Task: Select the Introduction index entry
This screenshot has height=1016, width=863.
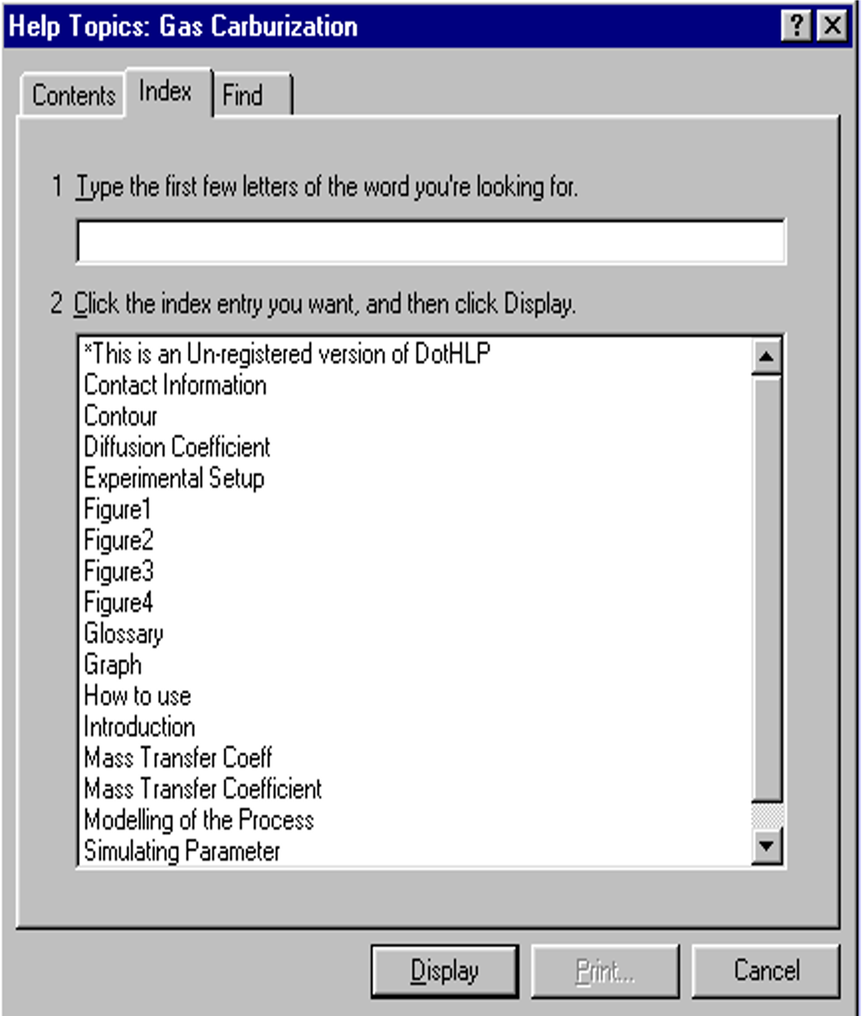Action: click(x=140, y=727)
